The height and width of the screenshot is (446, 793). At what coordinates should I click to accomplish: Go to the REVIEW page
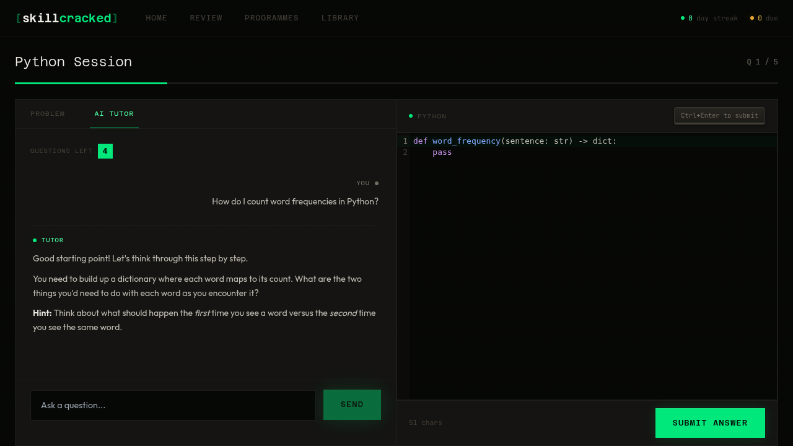(206, 18)
